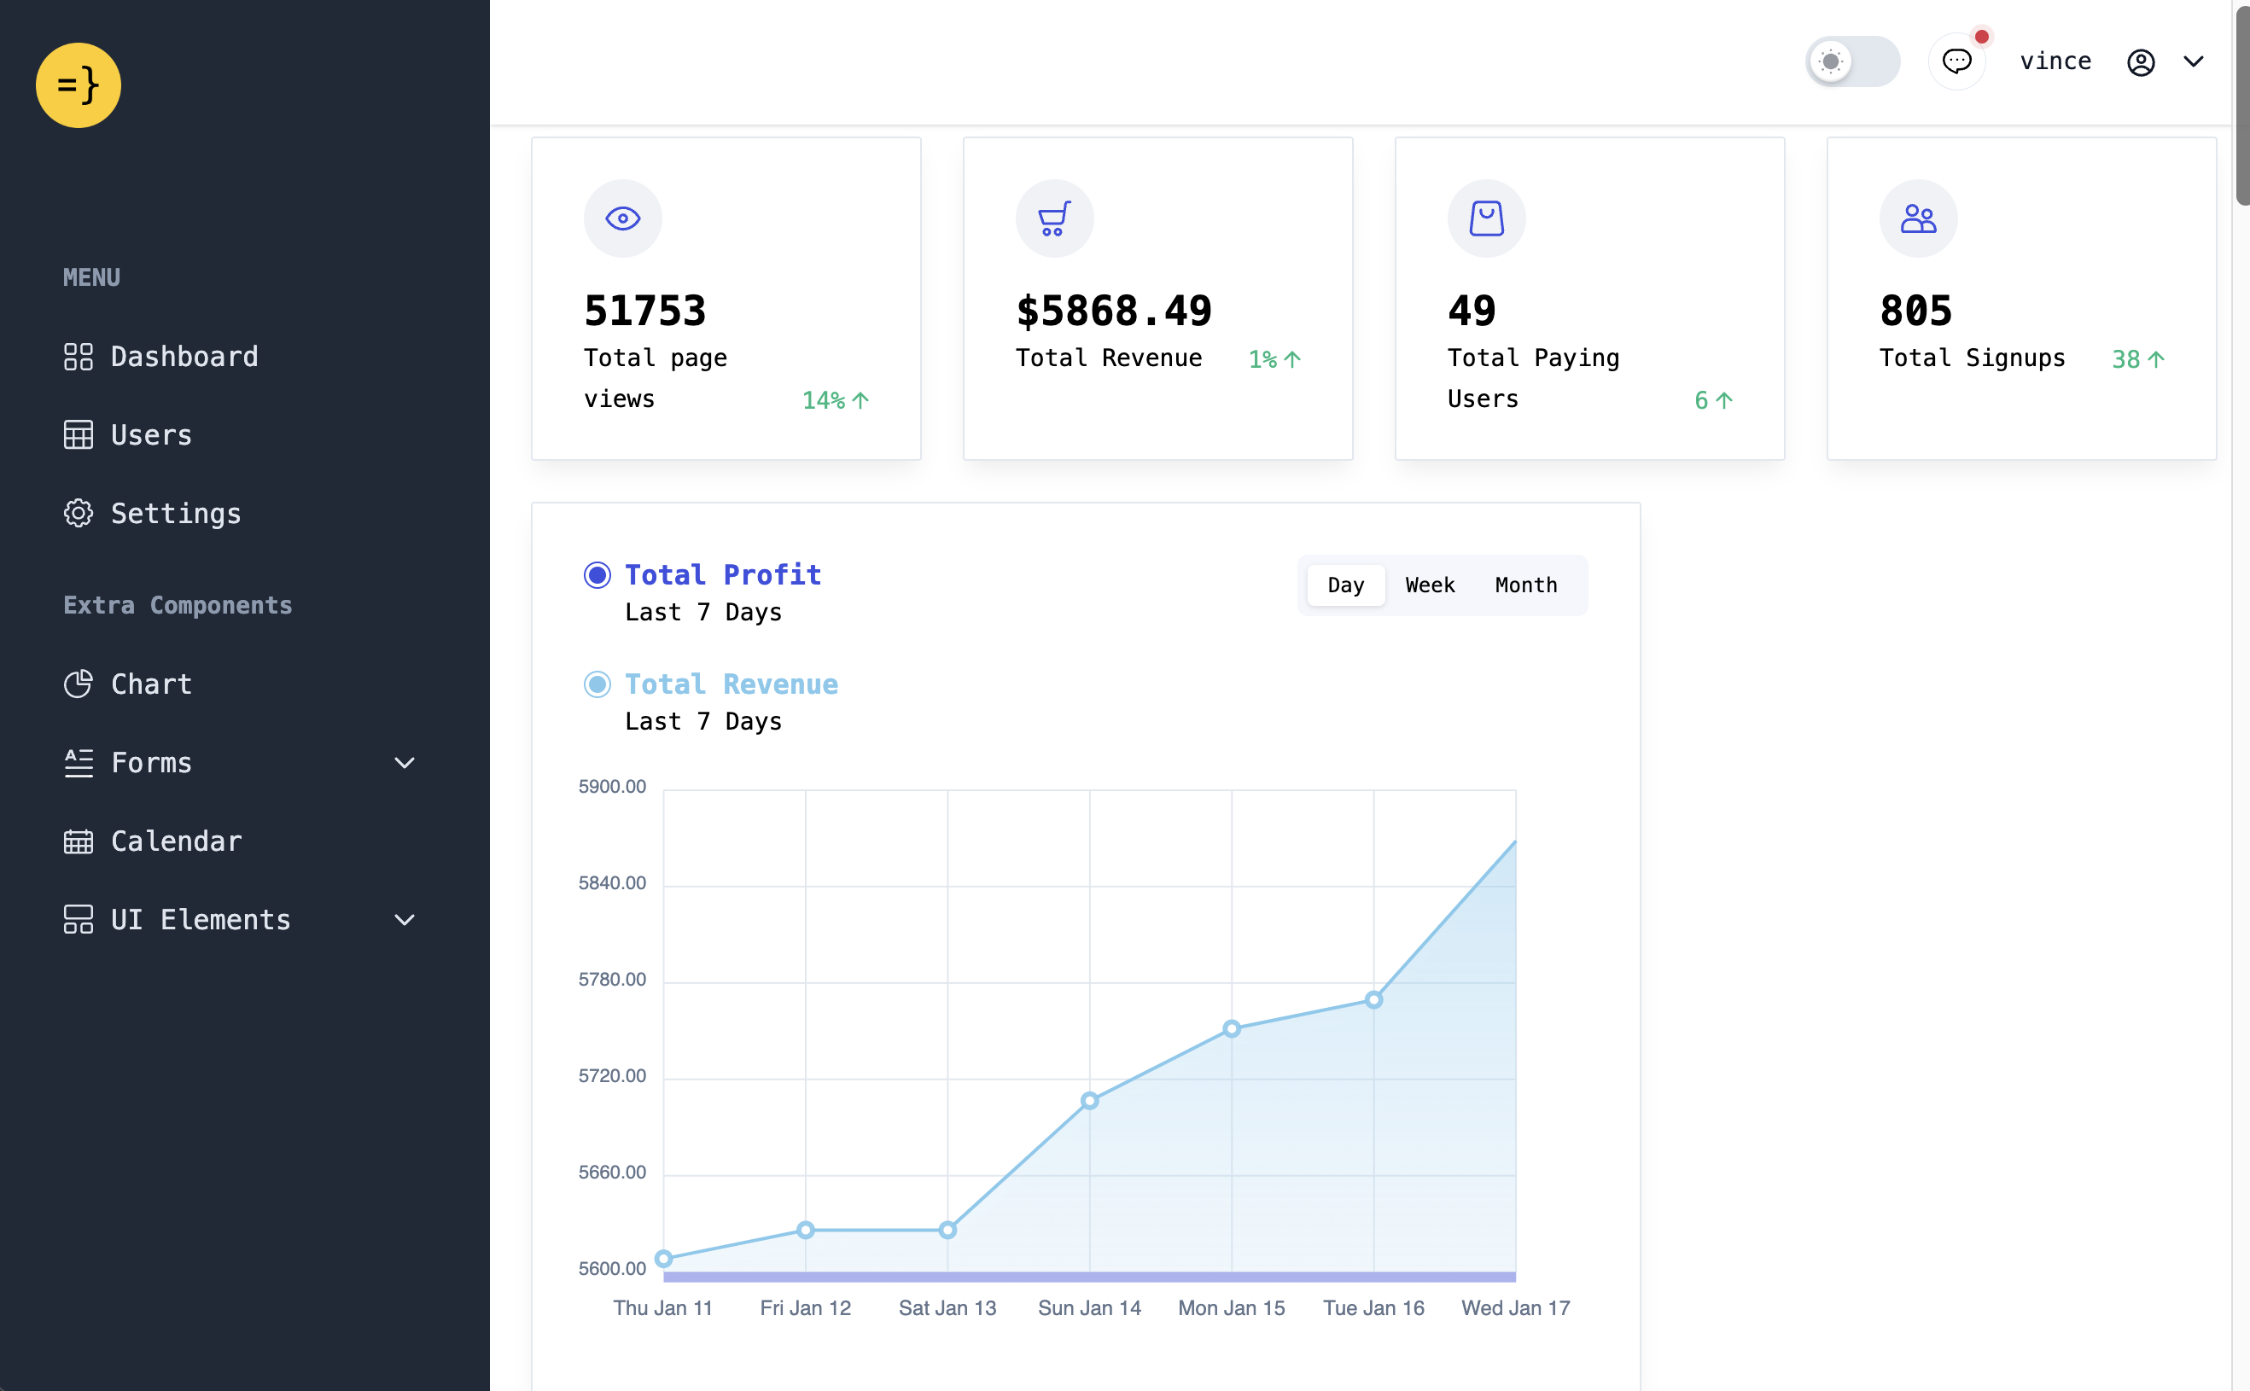This screenshot has height=1391, width=2250.
Task: Click the Wed Jan 17 axis label
Action: [x=1515, y=1307]
